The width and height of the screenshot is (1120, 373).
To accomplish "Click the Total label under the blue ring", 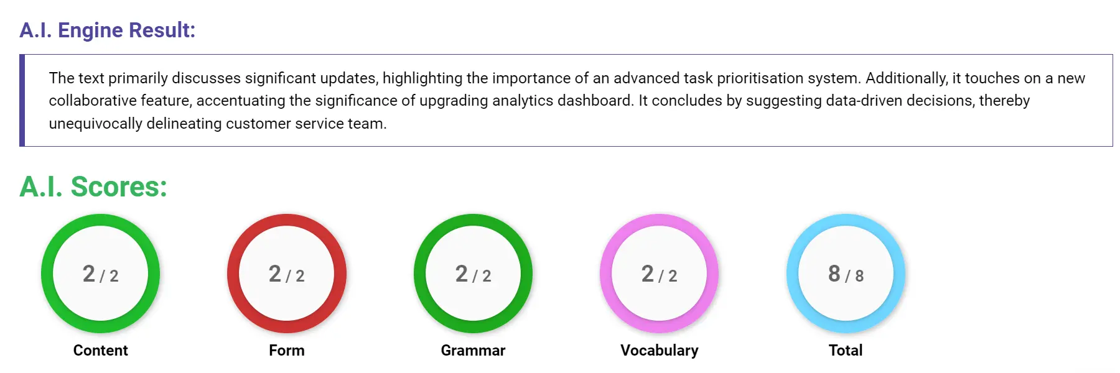I will (844, 350).
